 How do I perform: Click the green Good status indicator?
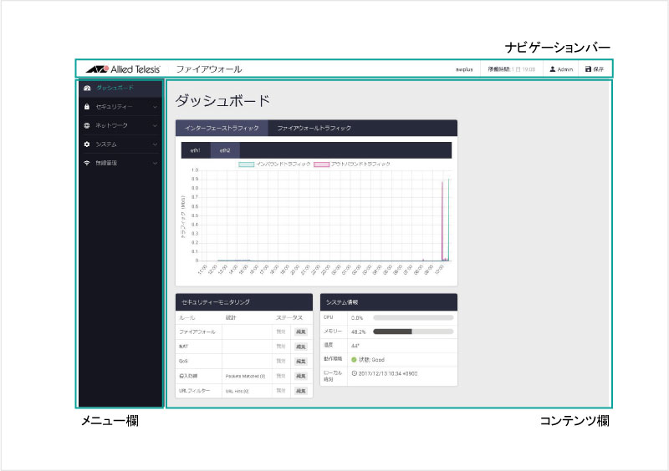[354, 359]
